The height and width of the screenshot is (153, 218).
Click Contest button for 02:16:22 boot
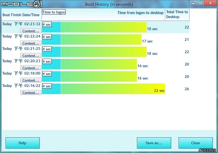pos(31,92)
